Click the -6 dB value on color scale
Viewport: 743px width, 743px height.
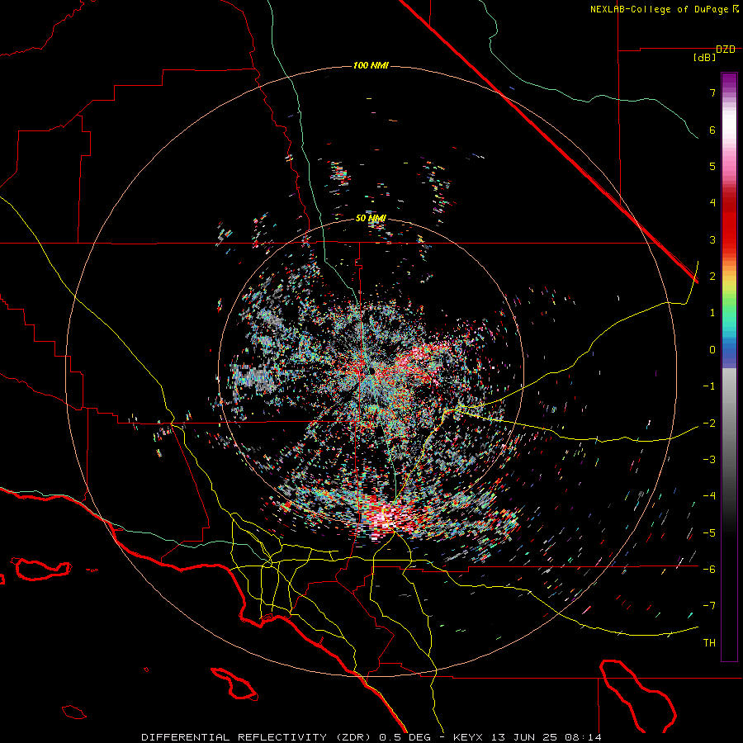(x=709, y=570)
